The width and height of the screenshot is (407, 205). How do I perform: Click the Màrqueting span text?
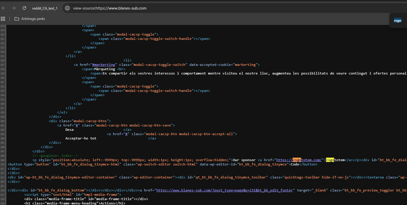(105, 69)
